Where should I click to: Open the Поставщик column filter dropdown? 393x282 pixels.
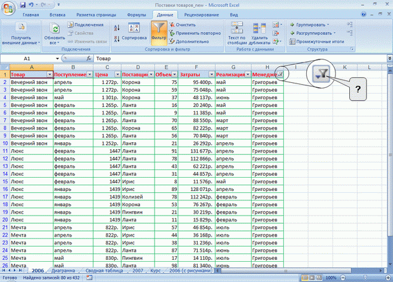(151, 74)
